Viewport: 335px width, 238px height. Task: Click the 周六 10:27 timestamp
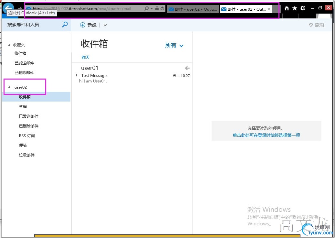point(181,76)
